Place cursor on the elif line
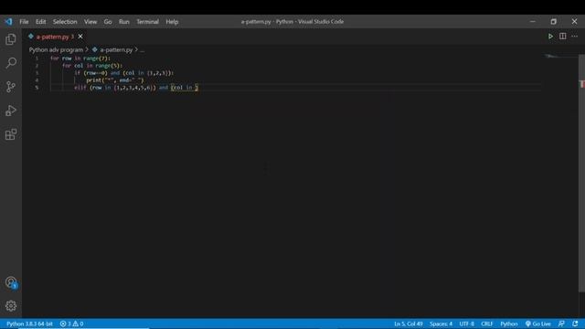585x329 pixels. tap(136, 88)
